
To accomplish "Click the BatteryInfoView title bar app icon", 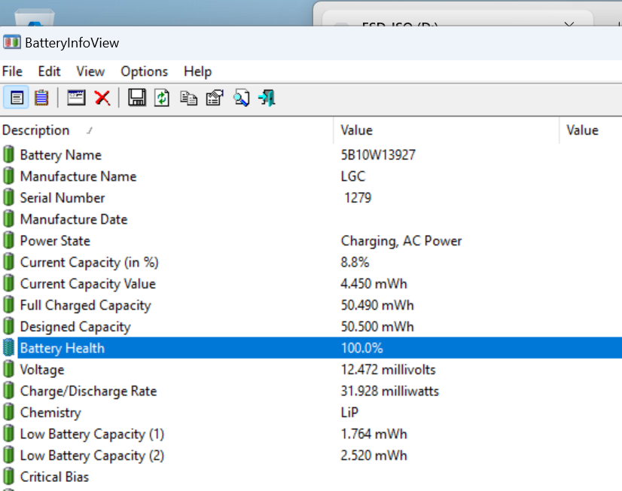I will (12, 42).
